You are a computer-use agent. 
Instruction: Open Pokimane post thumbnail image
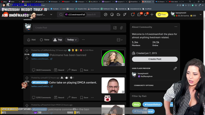point(113,58)
